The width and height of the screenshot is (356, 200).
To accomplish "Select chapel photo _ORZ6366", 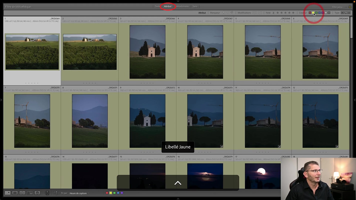I will pyautogui.click(x=147, y=52).
